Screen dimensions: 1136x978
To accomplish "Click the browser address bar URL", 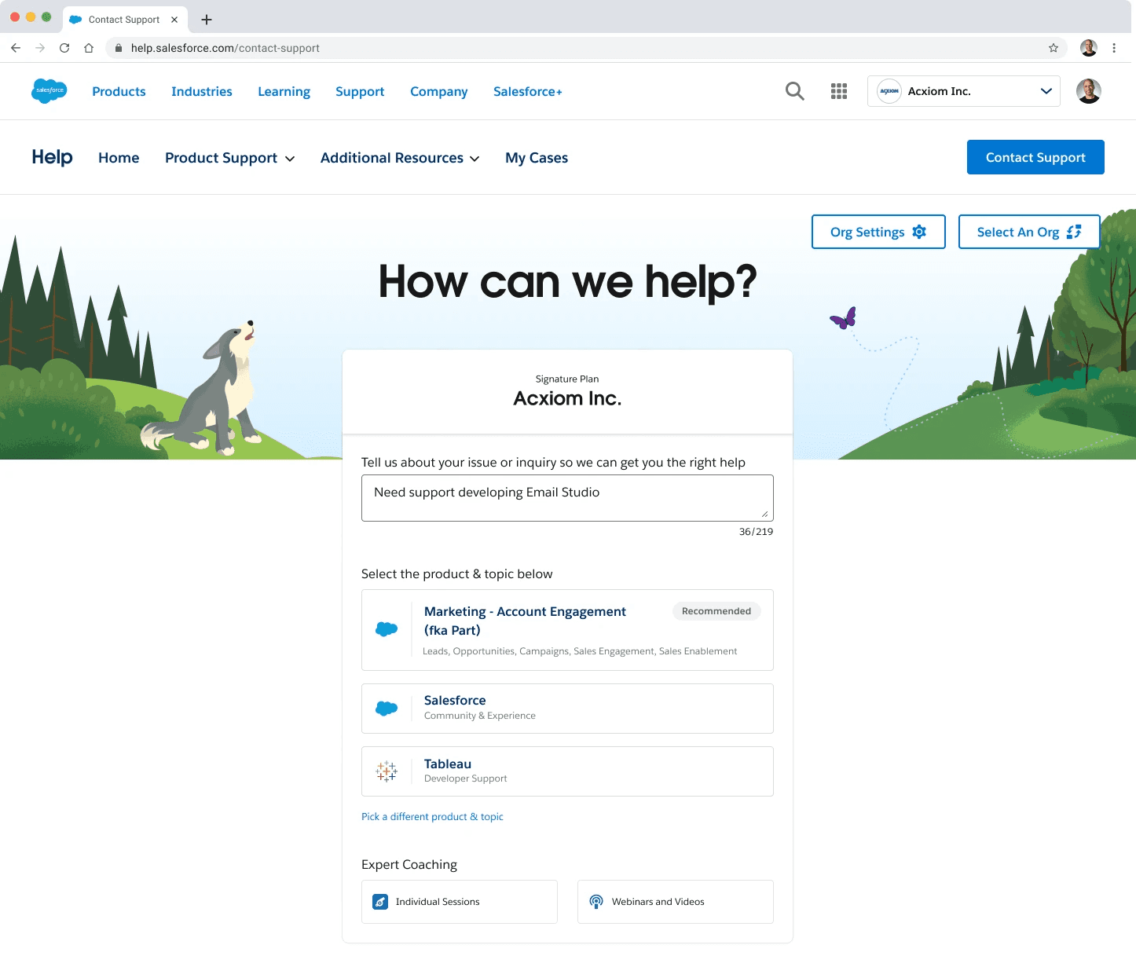I will tap(225, 48).
